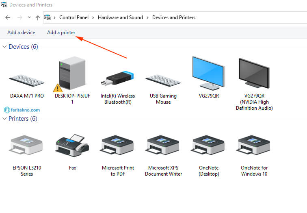Select the Microsoft XPS Document Writer icon
Screen dimensions: 307x213
[162, 145]
